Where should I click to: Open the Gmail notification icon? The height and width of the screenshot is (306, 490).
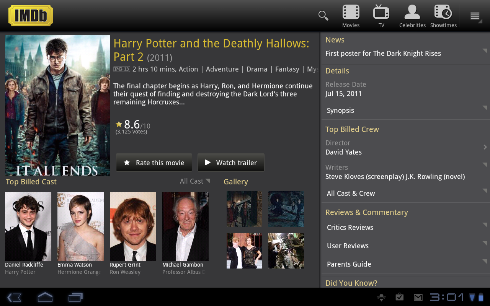click(x=418, y=297)
